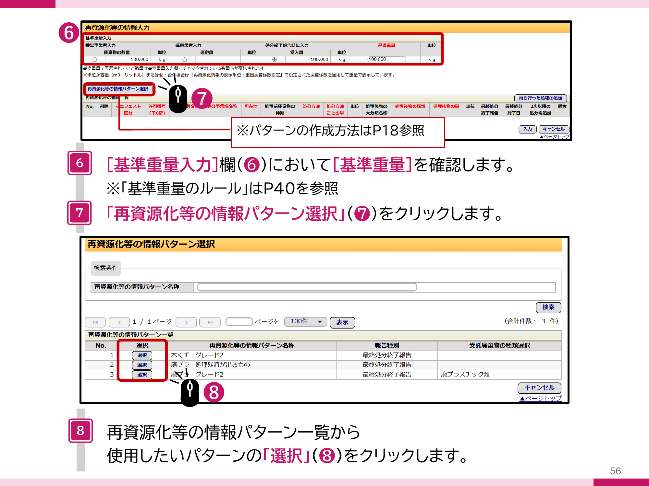Viewport: 649px width, 486px height.
Task: Open the 100件 page size dropdown
Action: click(305, 321)
